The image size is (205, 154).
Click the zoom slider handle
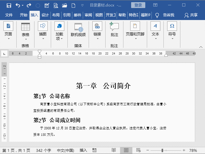pos(162,150)
